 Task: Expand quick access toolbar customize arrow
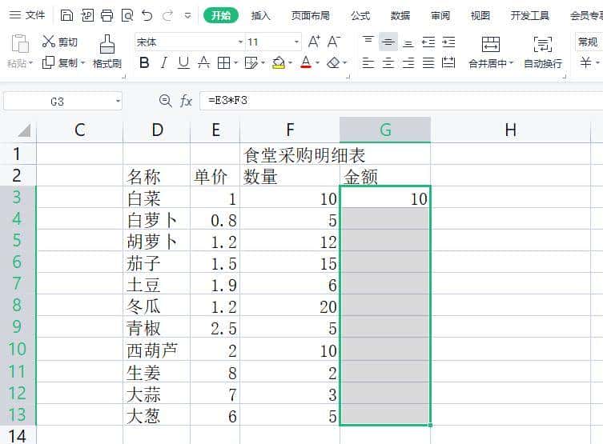187,16
